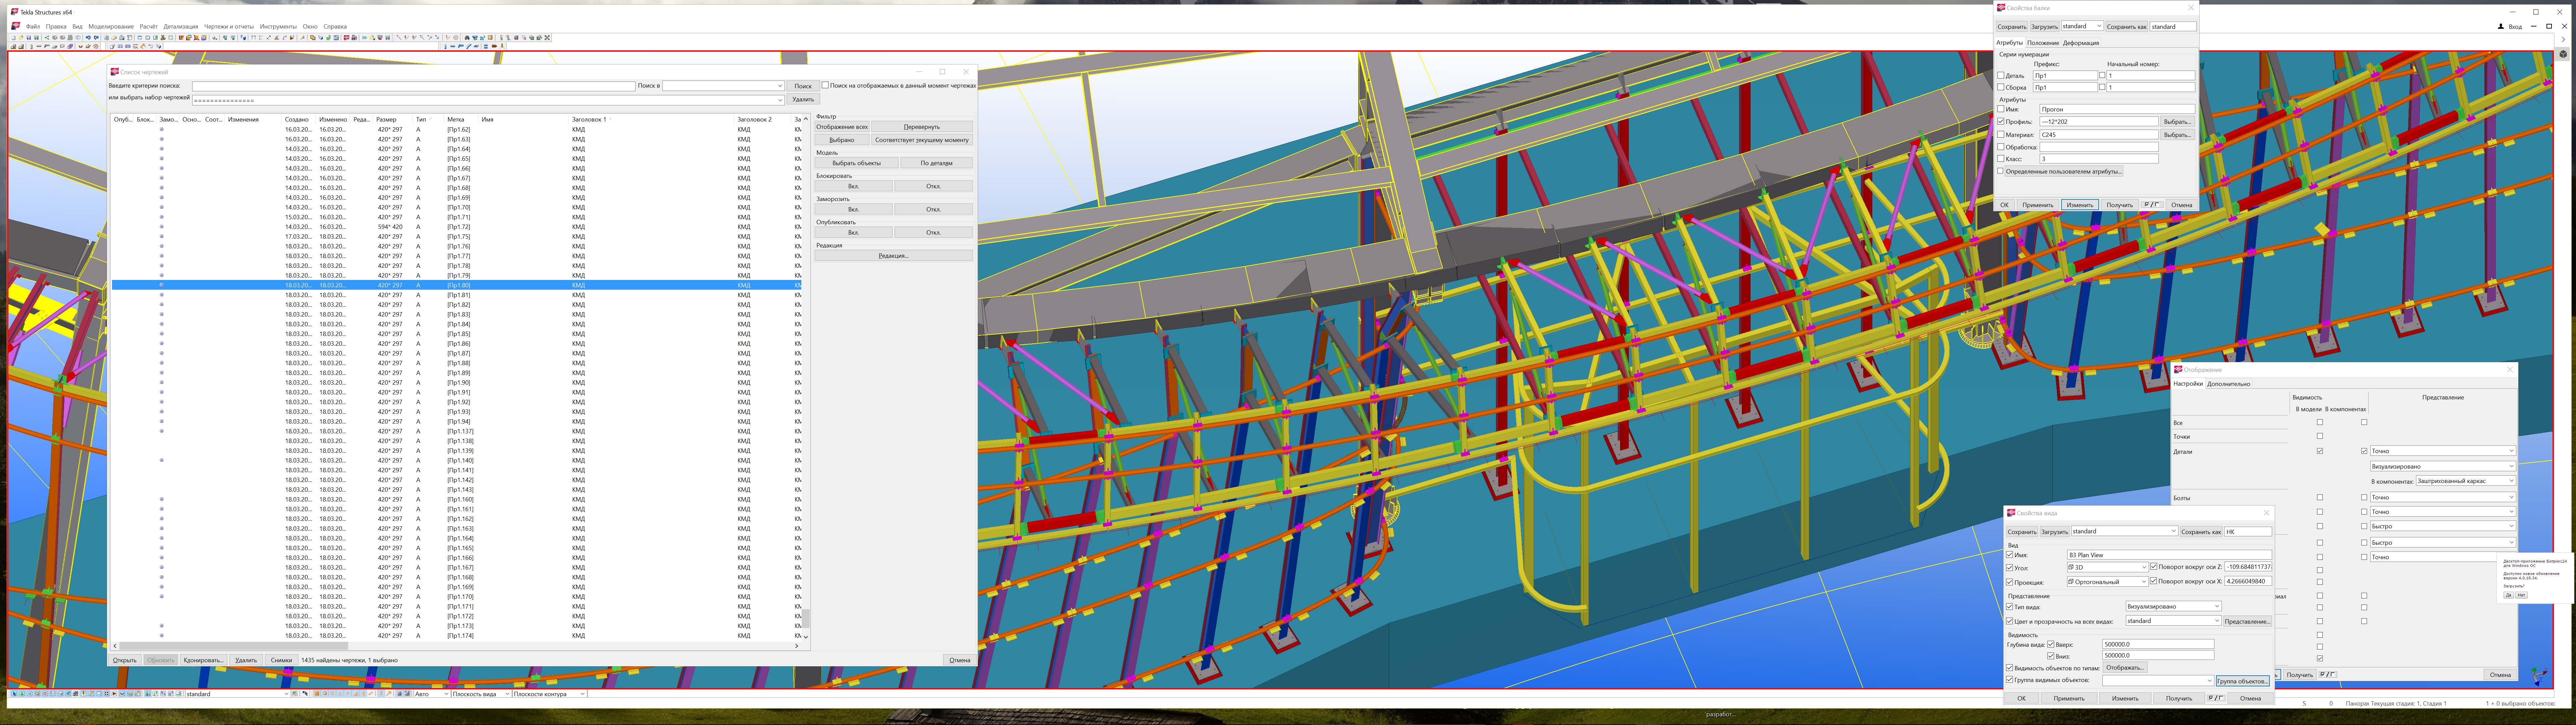Open the 3D cube side panel icon

(2563, 54)
